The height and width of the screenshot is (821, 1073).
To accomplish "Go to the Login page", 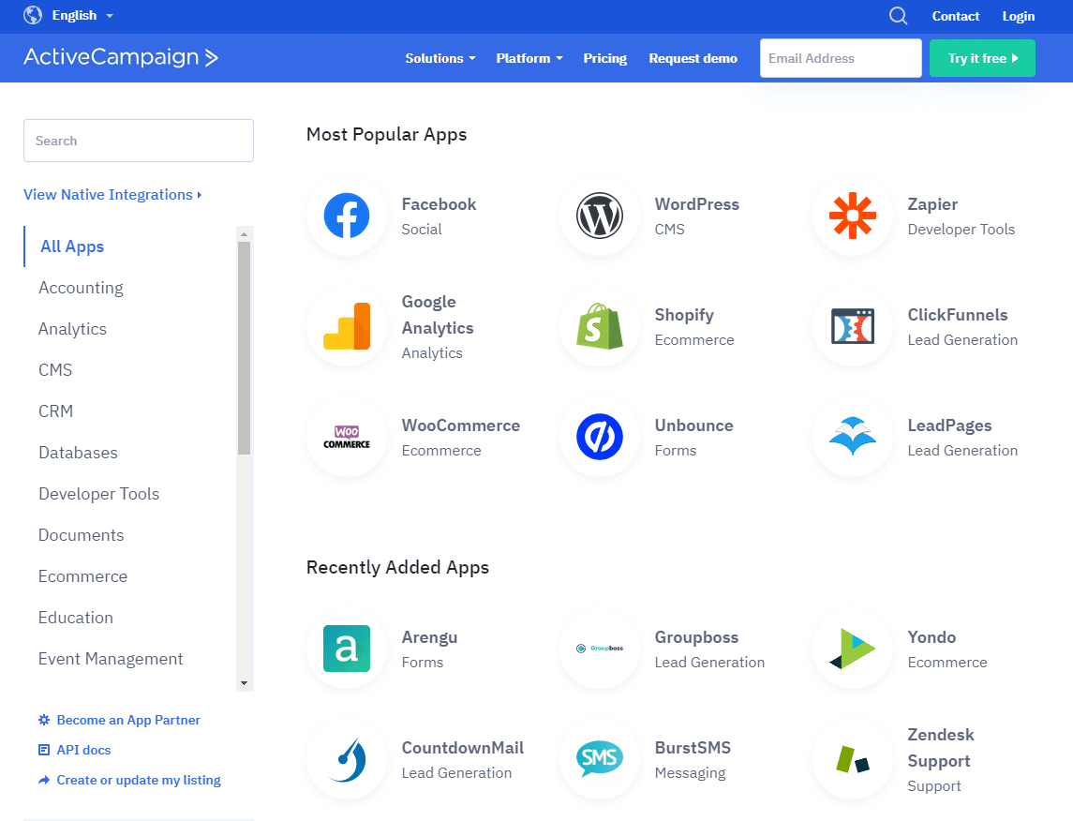I will coord(1019,16).
